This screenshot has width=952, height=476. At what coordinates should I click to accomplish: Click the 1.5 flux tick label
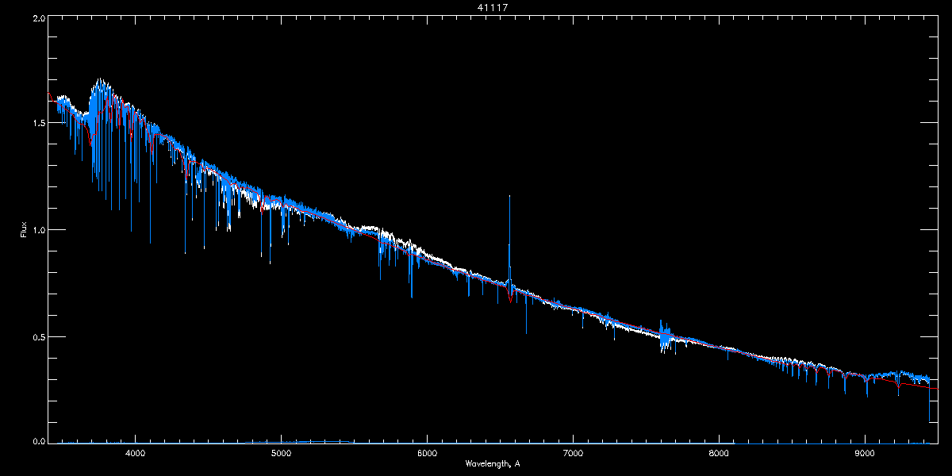[x=38, y=124]
